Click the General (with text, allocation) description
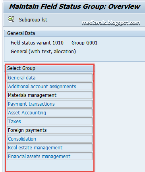Image resolution: width=145 pixels, height=172 pixels. 43,52
